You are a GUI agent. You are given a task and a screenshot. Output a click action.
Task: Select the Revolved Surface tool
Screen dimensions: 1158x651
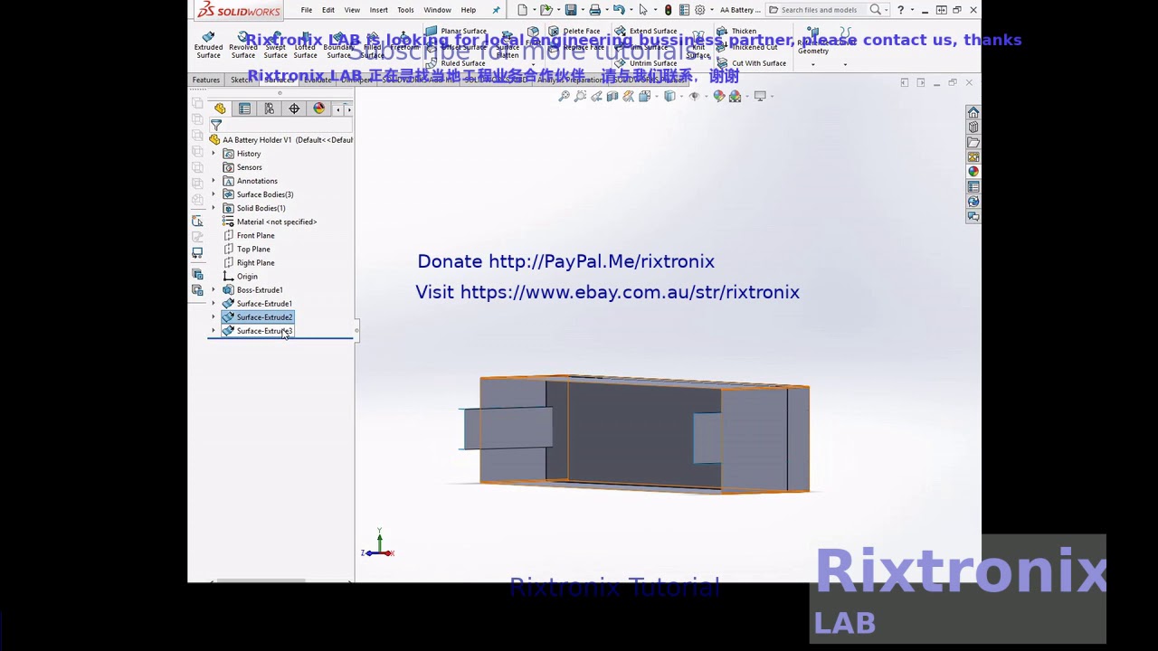click(242, 45)
